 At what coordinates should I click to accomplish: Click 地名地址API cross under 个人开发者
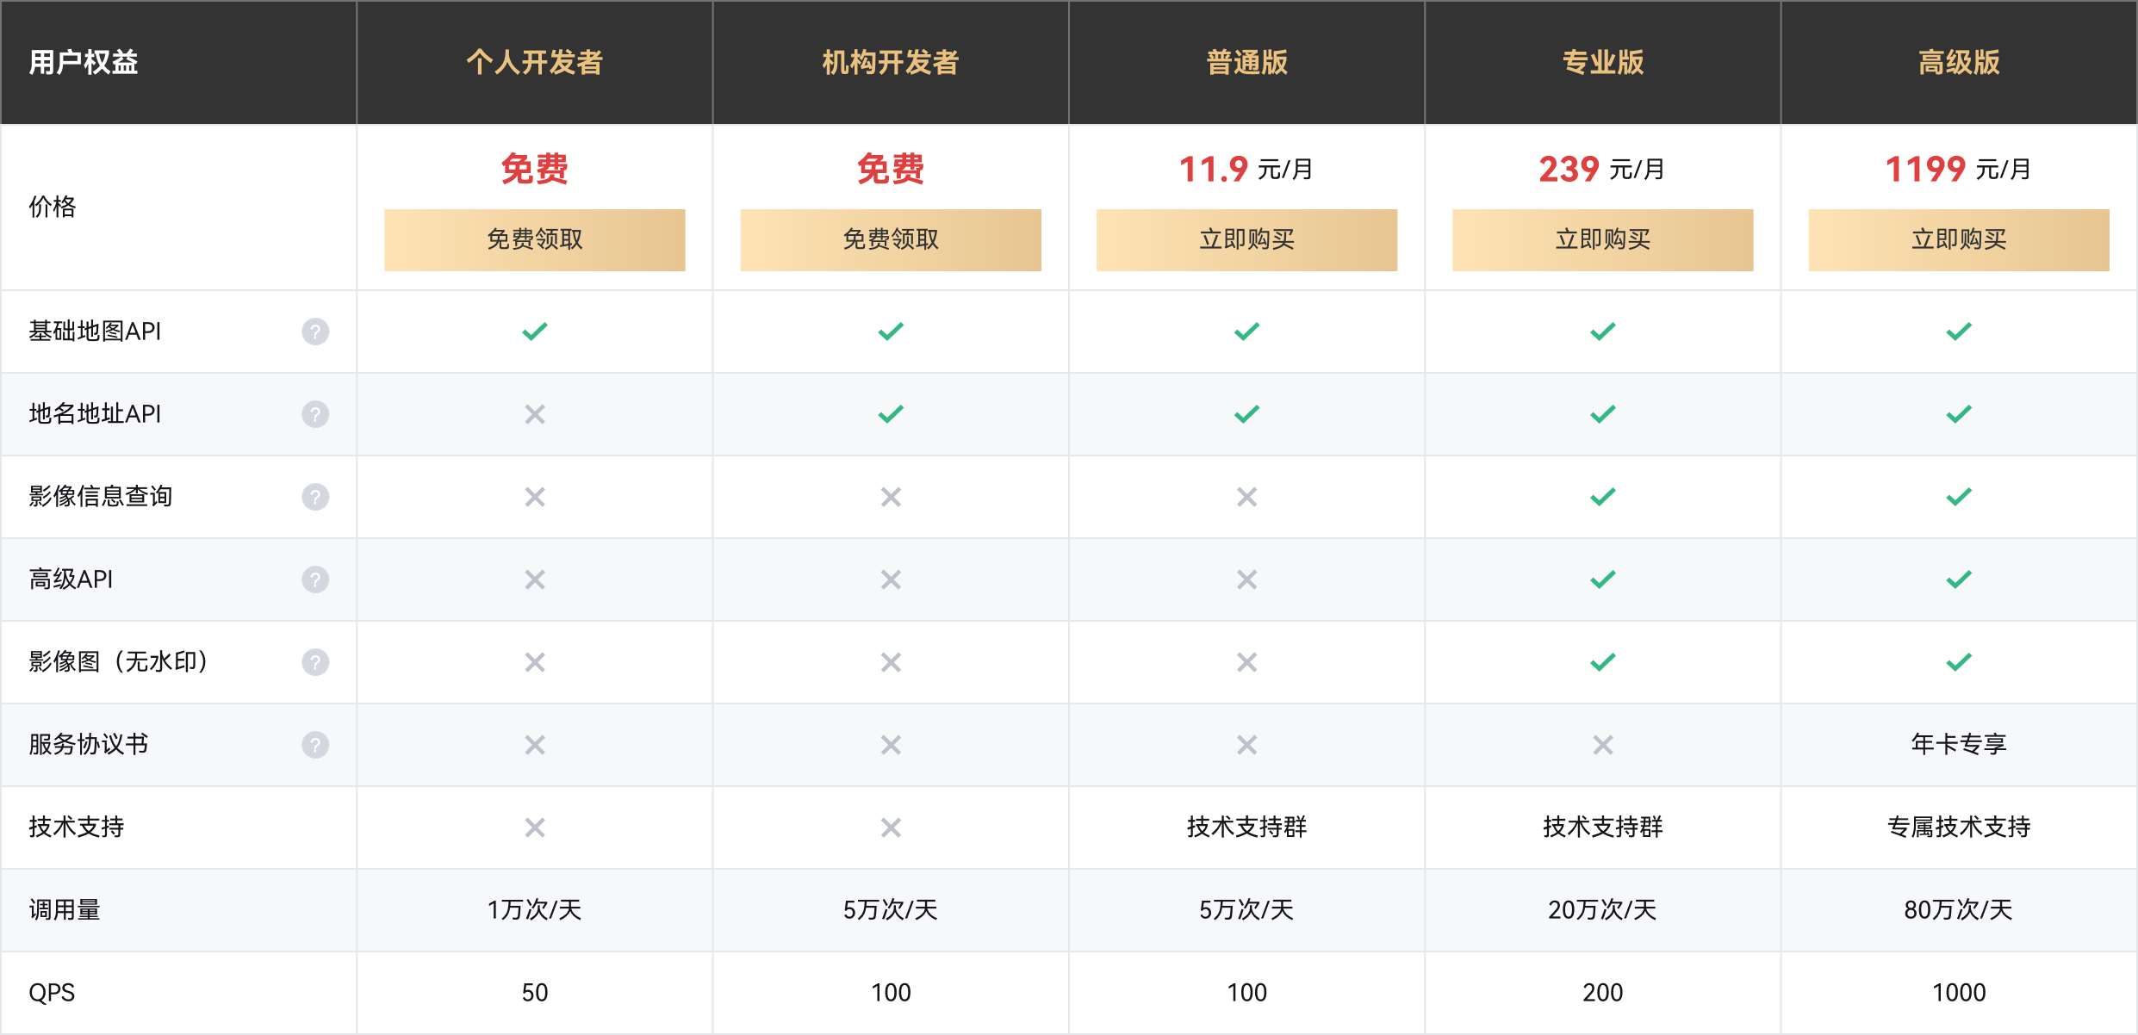coord(535,414)
